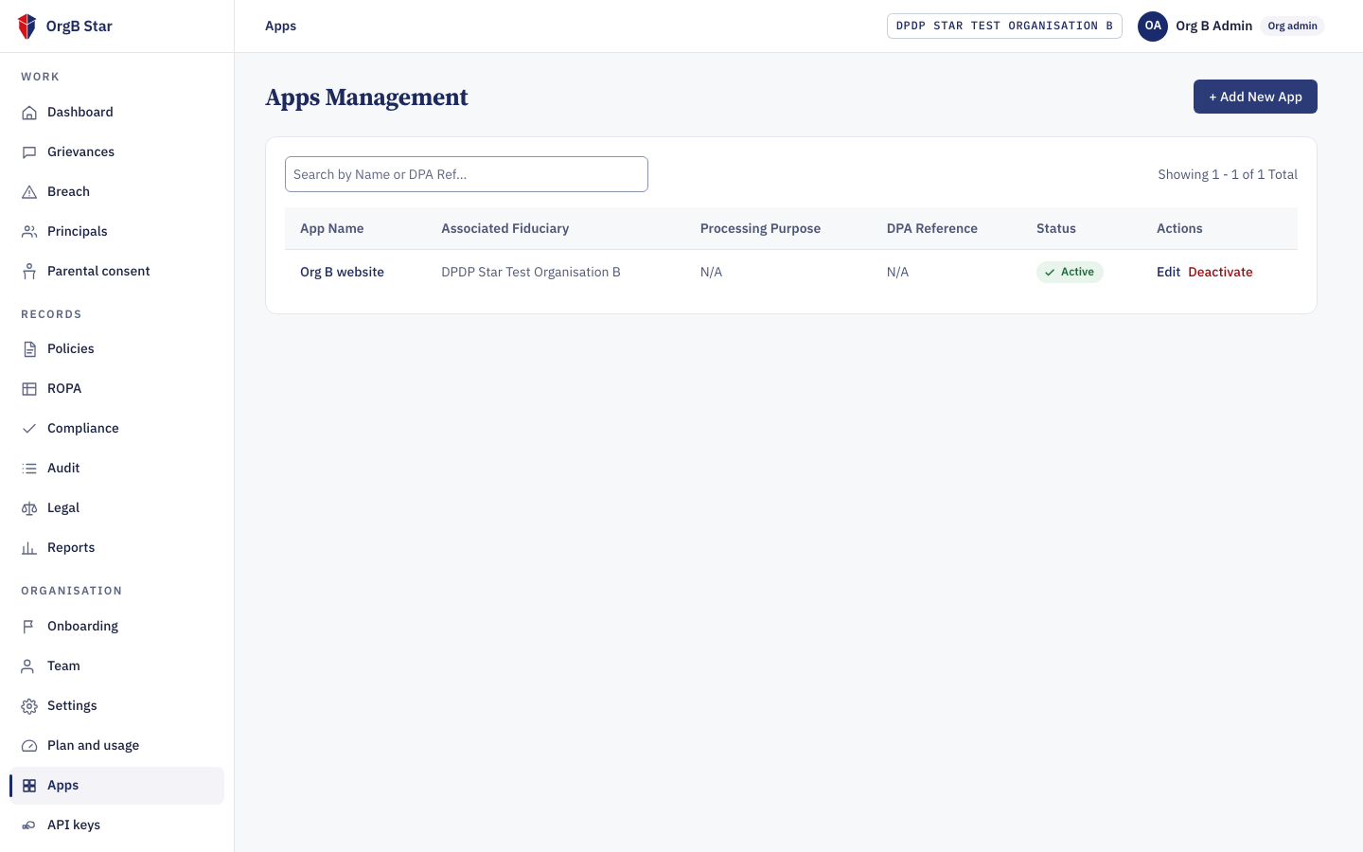Click Showing 1 - 1 of 1 Total text
The height and width of the screenshot is (852, 1363).
1228,174
